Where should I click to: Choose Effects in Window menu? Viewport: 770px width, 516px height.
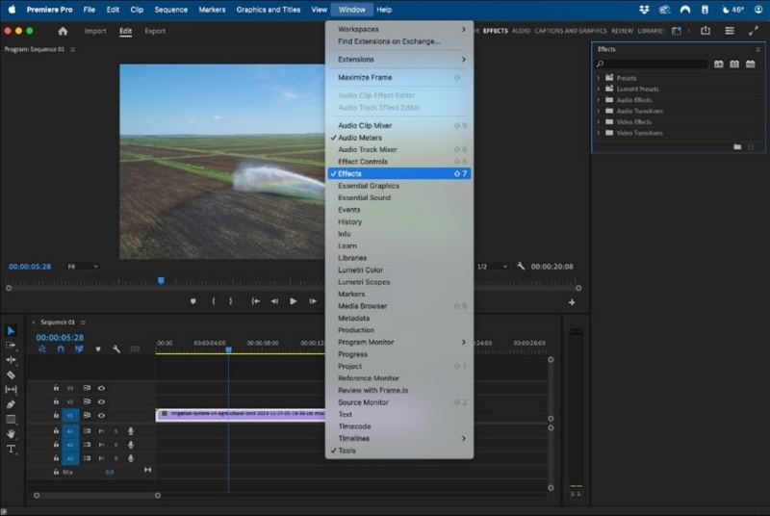point(399,174)
